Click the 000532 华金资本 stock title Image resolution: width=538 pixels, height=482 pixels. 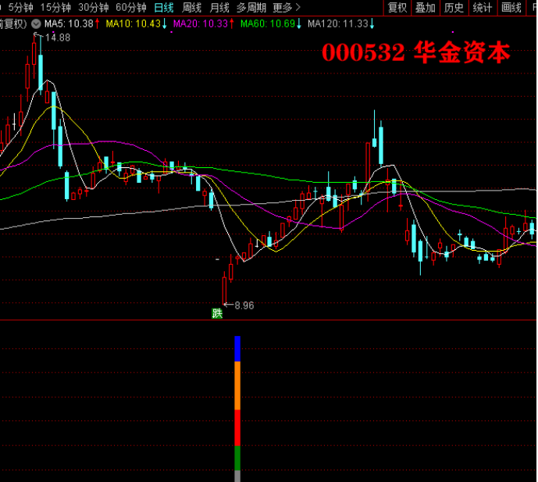(x=416, y=52)
